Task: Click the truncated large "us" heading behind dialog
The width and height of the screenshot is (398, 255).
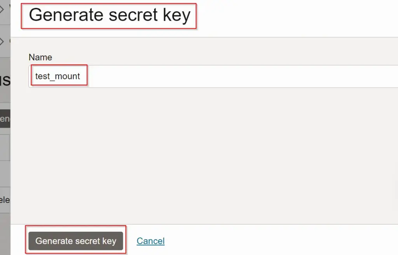Action: coord(5,80)
